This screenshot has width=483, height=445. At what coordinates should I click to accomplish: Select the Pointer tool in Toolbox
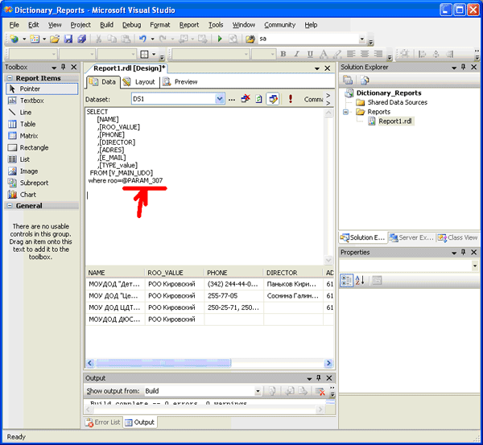42,89
